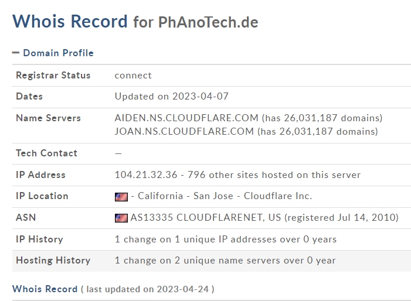Screen dimensions: 411x301
Task: Open 796 other sites hosted link
Action: (274, 175)
